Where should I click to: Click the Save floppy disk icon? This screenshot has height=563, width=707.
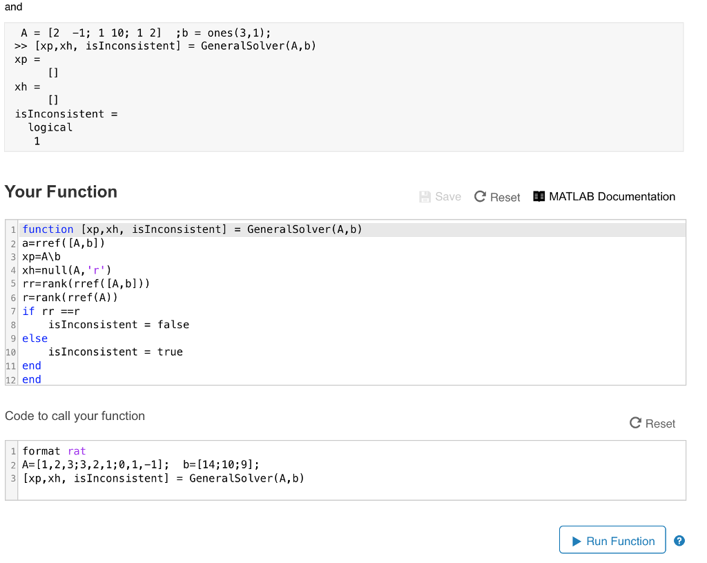pos(425,197)
